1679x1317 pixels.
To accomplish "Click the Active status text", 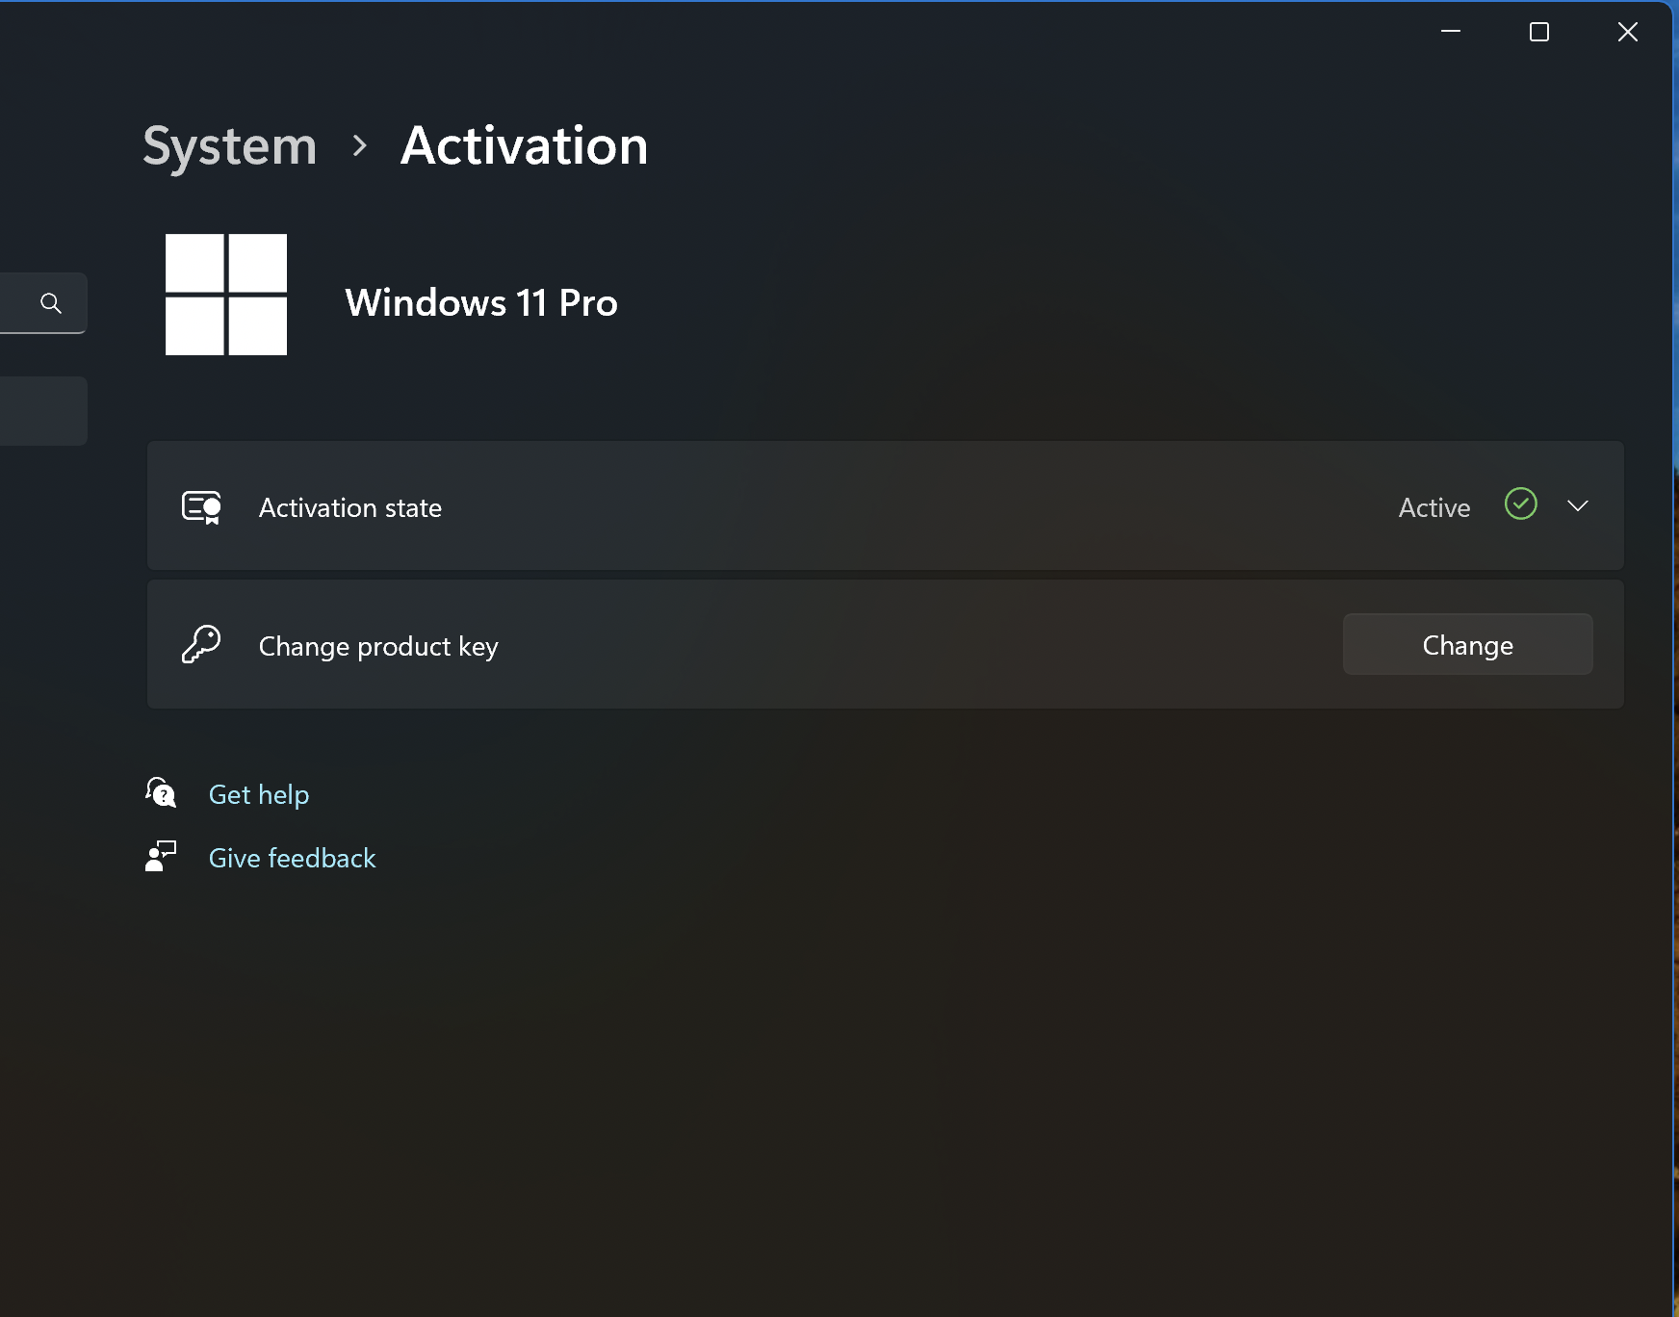I will pos(1434,507).
